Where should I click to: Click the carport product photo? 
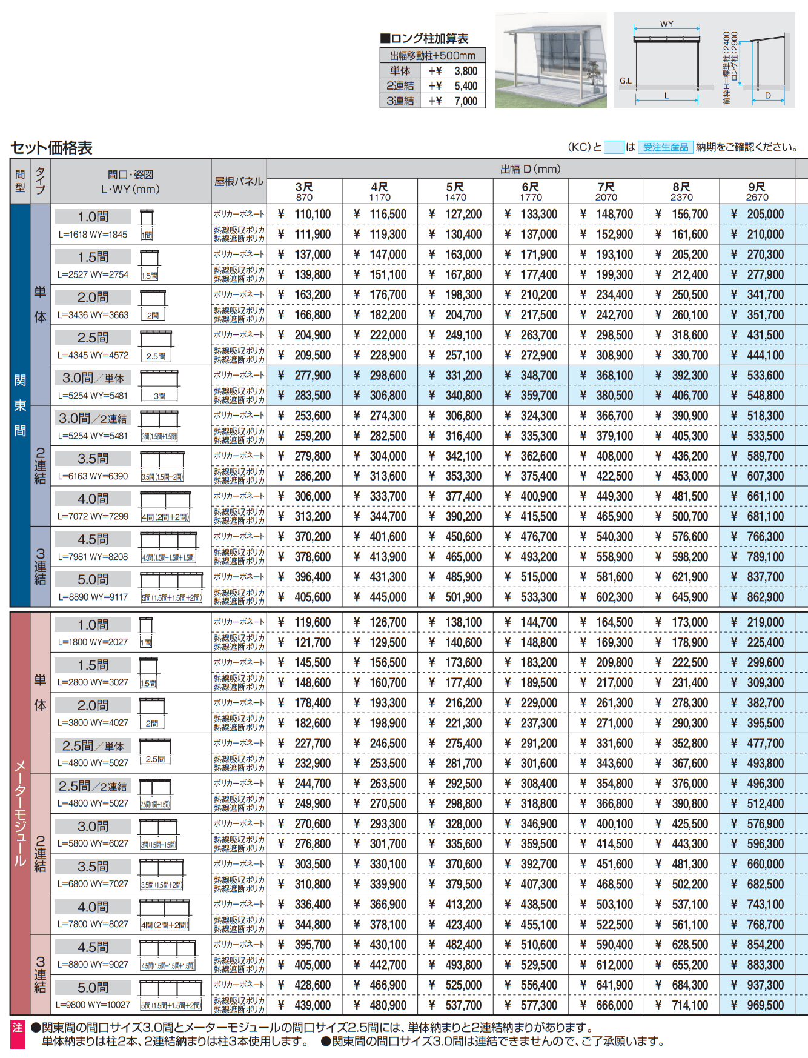tap(551, 61)
